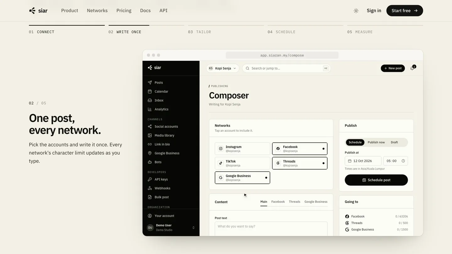The image size is (452, 254).
Task: Click the API keys key icon
Action: (x=150, y=179)
